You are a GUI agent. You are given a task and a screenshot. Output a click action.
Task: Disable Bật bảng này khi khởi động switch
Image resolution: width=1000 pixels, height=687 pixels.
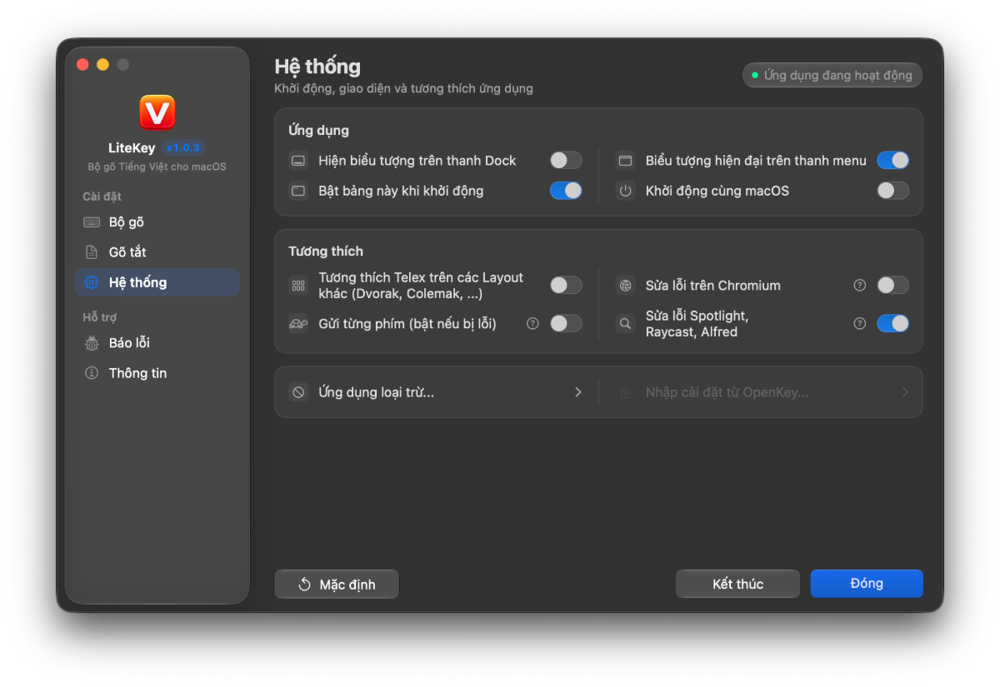click(566, 191)
